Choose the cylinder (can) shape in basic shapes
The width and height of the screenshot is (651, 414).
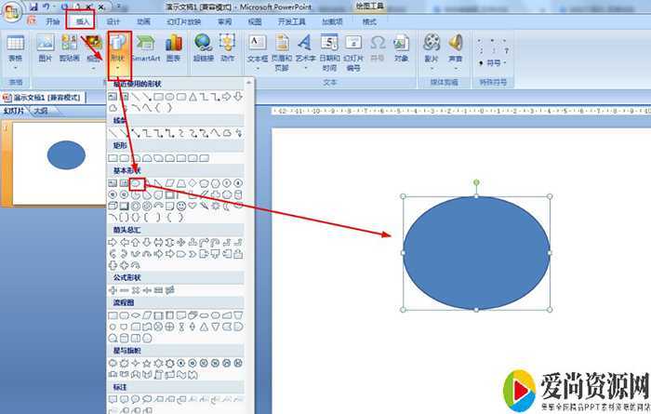coord(238,194)
